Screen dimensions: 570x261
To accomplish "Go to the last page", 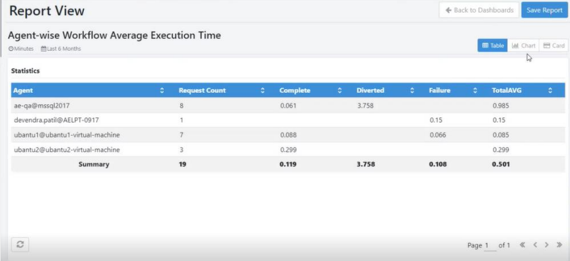I will pyautogui.click(x=559, y=245).
